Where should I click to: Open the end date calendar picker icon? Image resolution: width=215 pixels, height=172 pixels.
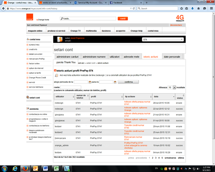(x=115, y=82)
